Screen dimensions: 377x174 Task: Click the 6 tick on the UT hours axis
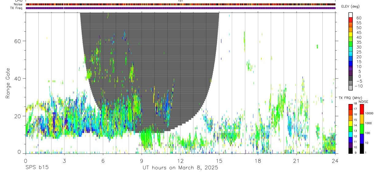pos(103,161)
